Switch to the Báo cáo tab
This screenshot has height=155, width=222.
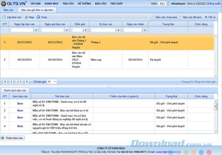coord(9,10)
